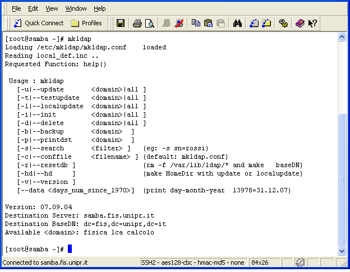Click the context help arrow icon

313,24
